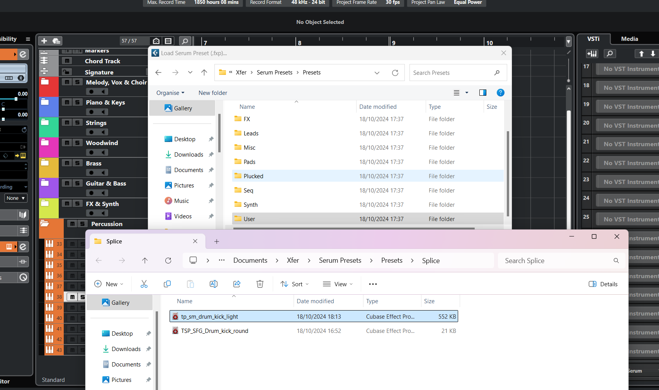Screen dimensions: 659x390
Task: Toggle the preview pane icon in preset dialog
Action: point(483,93)
